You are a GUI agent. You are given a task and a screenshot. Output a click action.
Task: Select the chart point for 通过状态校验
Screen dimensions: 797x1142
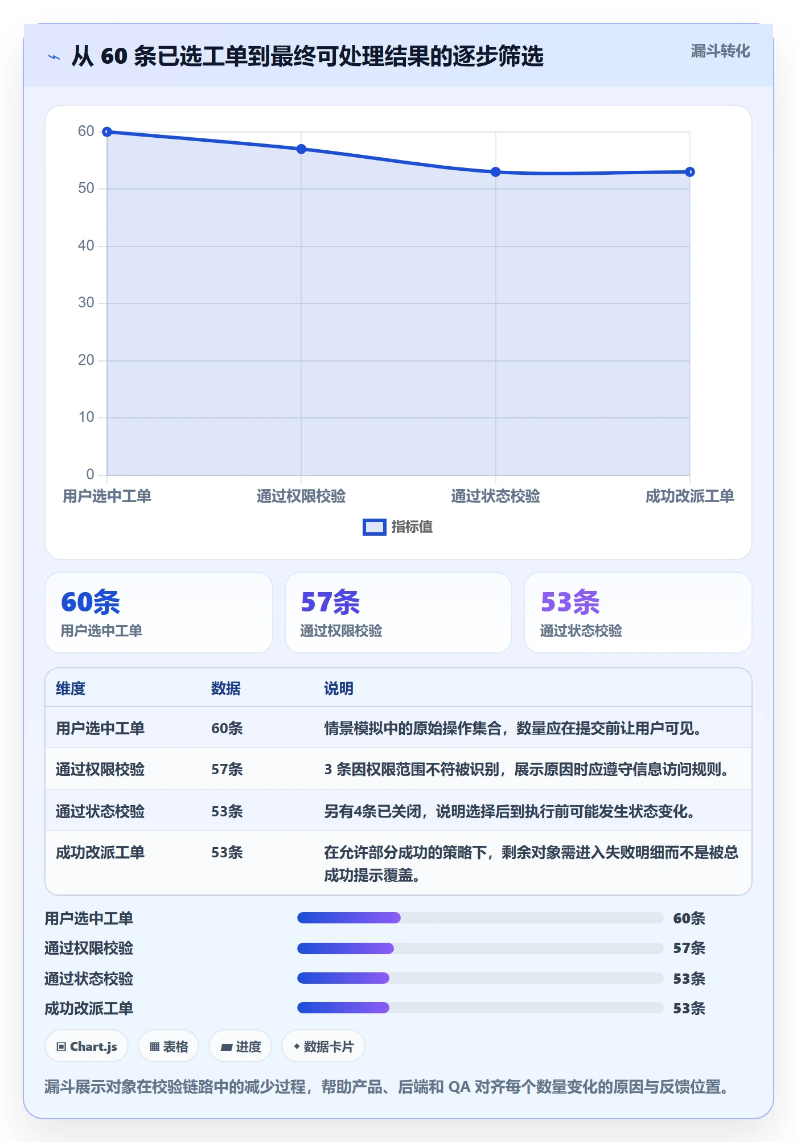[495, 172]
